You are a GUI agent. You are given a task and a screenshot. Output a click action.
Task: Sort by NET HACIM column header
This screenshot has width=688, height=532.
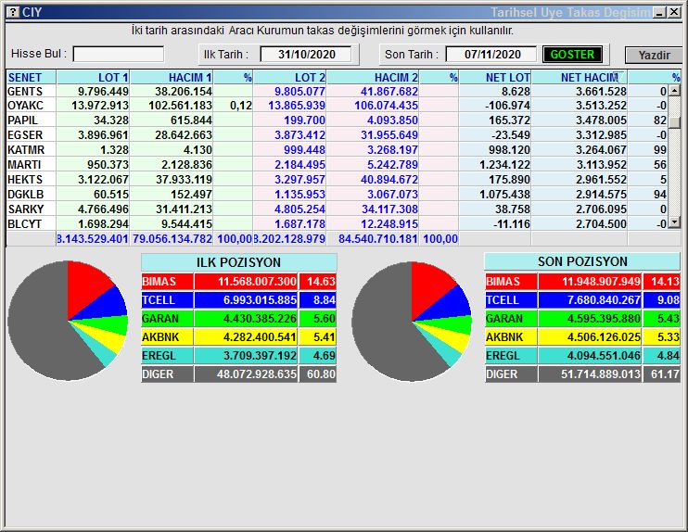point(589,78)
